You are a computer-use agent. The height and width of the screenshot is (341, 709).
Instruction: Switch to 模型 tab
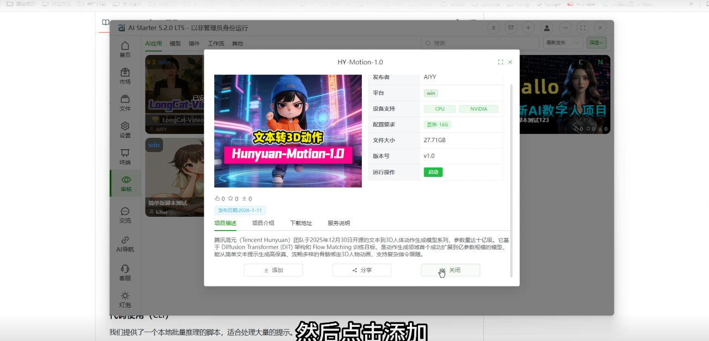tap(175, 44)
